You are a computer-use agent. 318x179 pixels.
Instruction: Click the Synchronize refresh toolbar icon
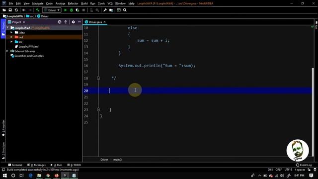(16, 10)
